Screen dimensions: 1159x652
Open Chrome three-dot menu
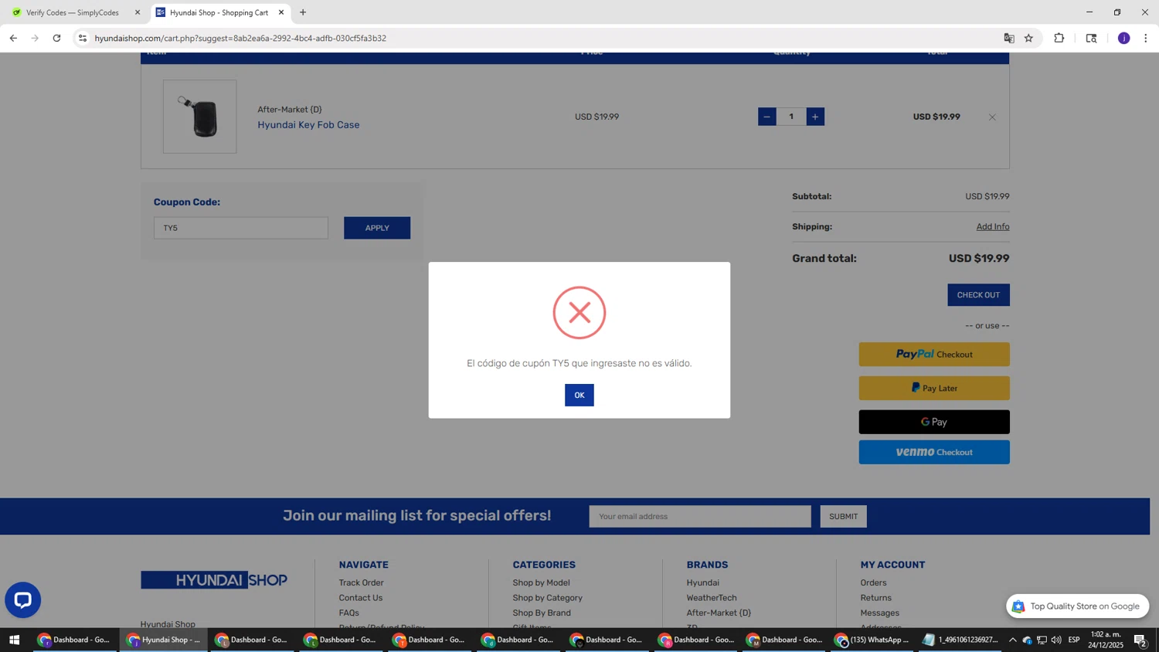(x=1145, y=38)
